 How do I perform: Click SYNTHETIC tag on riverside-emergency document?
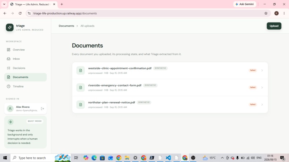tap(150, 85)
